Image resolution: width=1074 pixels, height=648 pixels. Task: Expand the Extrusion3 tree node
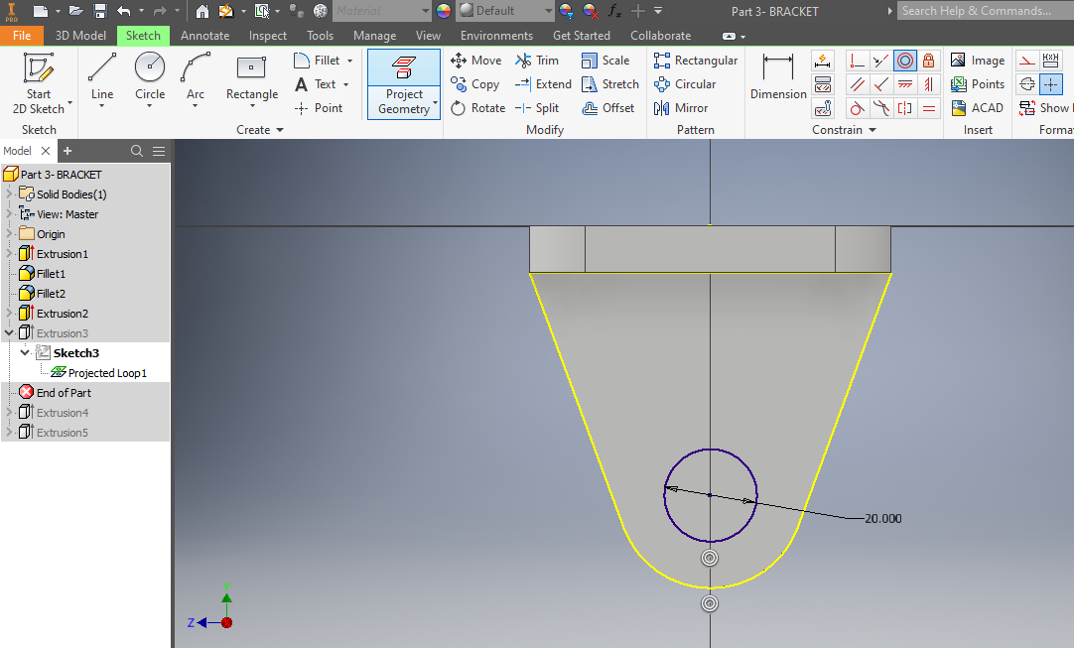coord(8,332)
